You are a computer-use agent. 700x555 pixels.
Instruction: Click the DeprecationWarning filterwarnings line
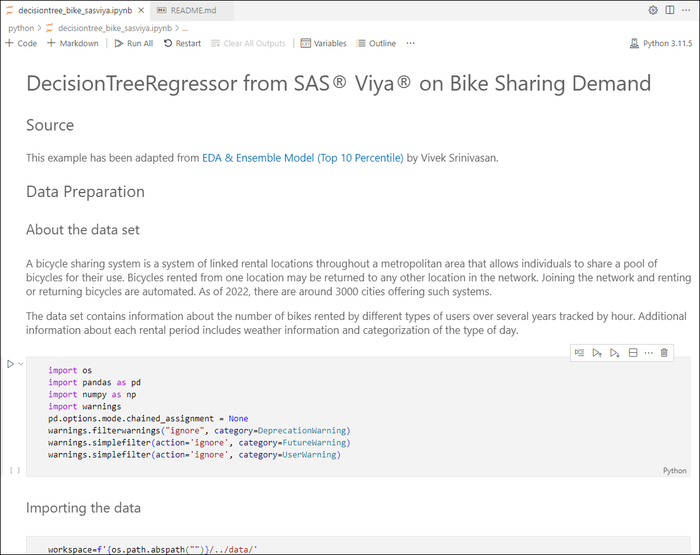pyautogui.click(x=199, y=431)
